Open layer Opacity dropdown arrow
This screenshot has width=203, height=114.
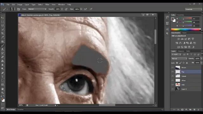(201, 59)
